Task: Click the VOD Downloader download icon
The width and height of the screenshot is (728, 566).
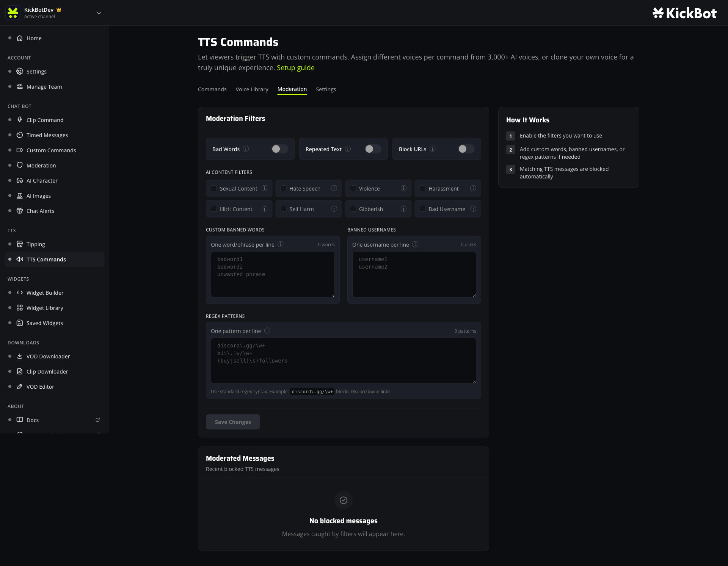Action: point(20,356)
